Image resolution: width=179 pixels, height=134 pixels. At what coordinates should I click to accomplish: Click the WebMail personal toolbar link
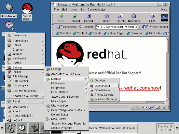click(63, 33)
